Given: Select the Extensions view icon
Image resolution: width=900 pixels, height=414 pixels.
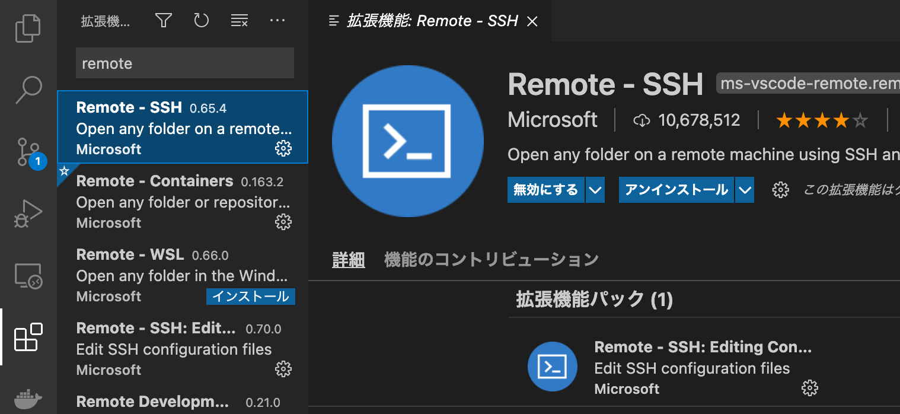Looking at the screenshot, I should click(x=28, y=337).
